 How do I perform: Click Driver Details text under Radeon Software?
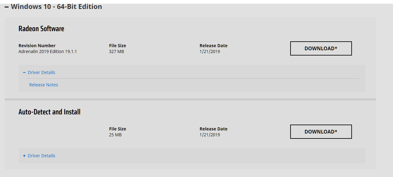pyautogui.click(x=41, y=72)
